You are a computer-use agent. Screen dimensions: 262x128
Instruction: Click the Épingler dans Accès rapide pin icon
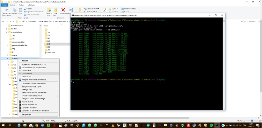[7, 10]
